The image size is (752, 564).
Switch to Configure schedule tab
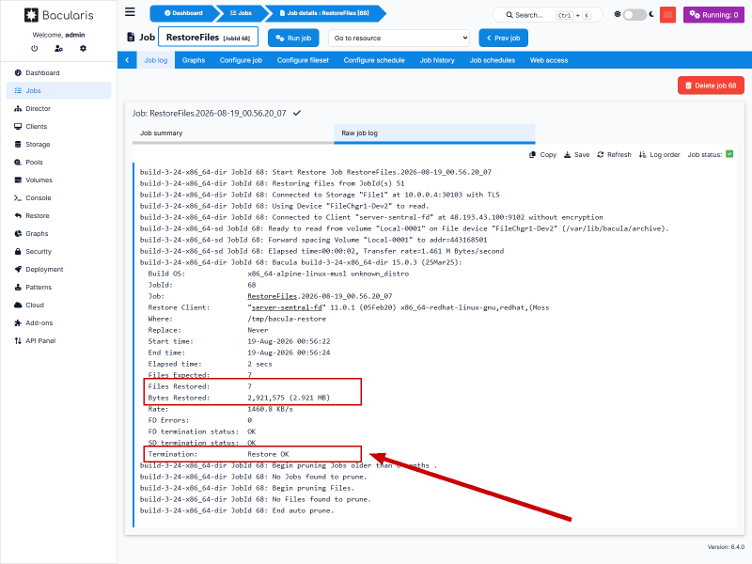click(374, 60)
